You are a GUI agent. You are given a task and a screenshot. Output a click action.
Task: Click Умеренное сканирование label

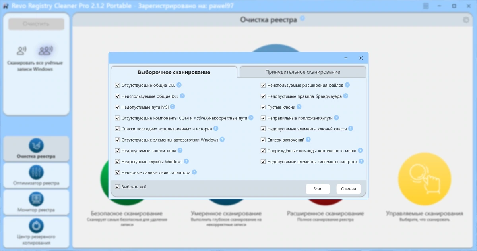[226, 213]
